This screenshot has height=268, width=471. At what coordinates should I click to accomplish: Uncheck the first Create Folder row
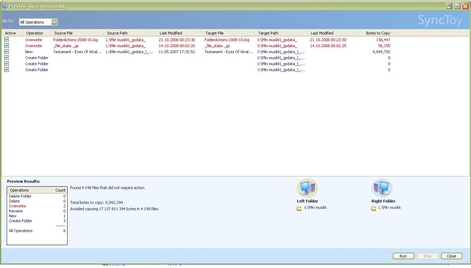[x=6, y=58]
